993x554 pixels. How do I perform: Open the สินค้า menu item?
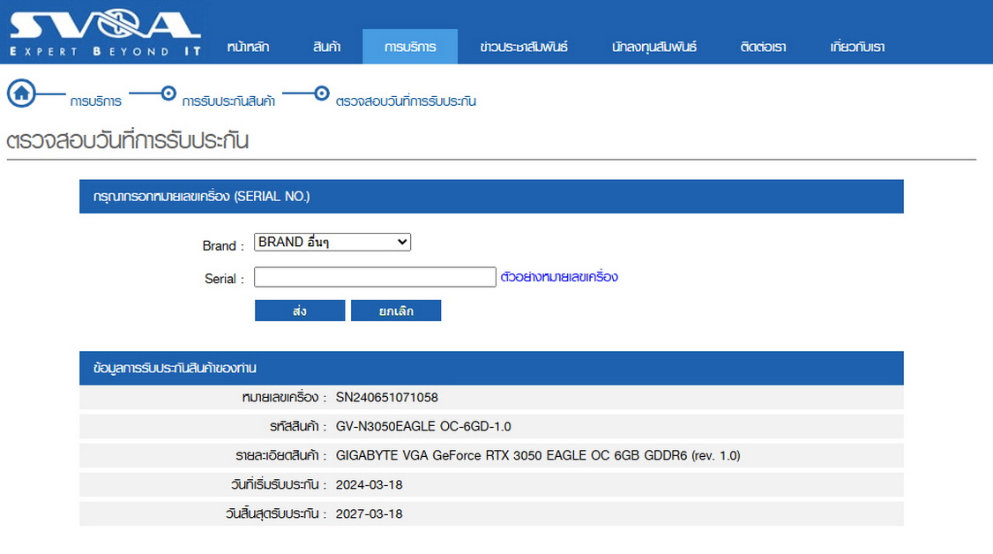326,47
